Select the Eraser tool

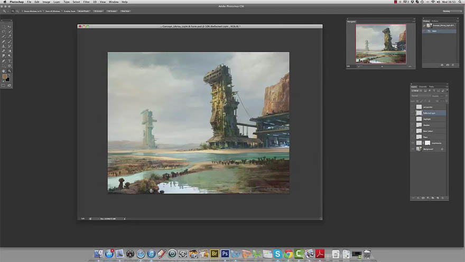coord(3,51)
